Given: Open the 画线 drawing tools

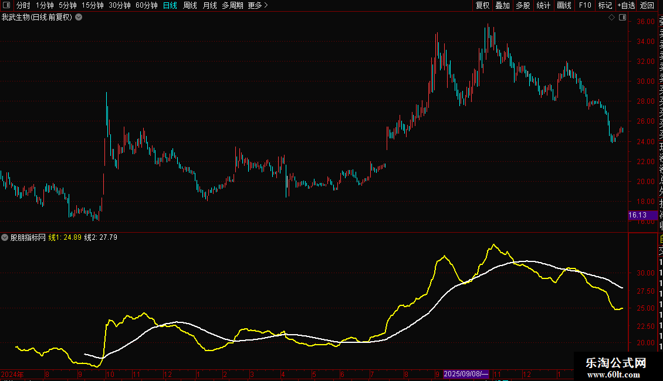Looking at the screenshot, I should click(564, 5).
